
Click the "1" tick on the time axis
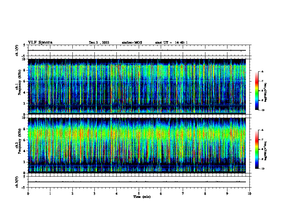(50, 194)
